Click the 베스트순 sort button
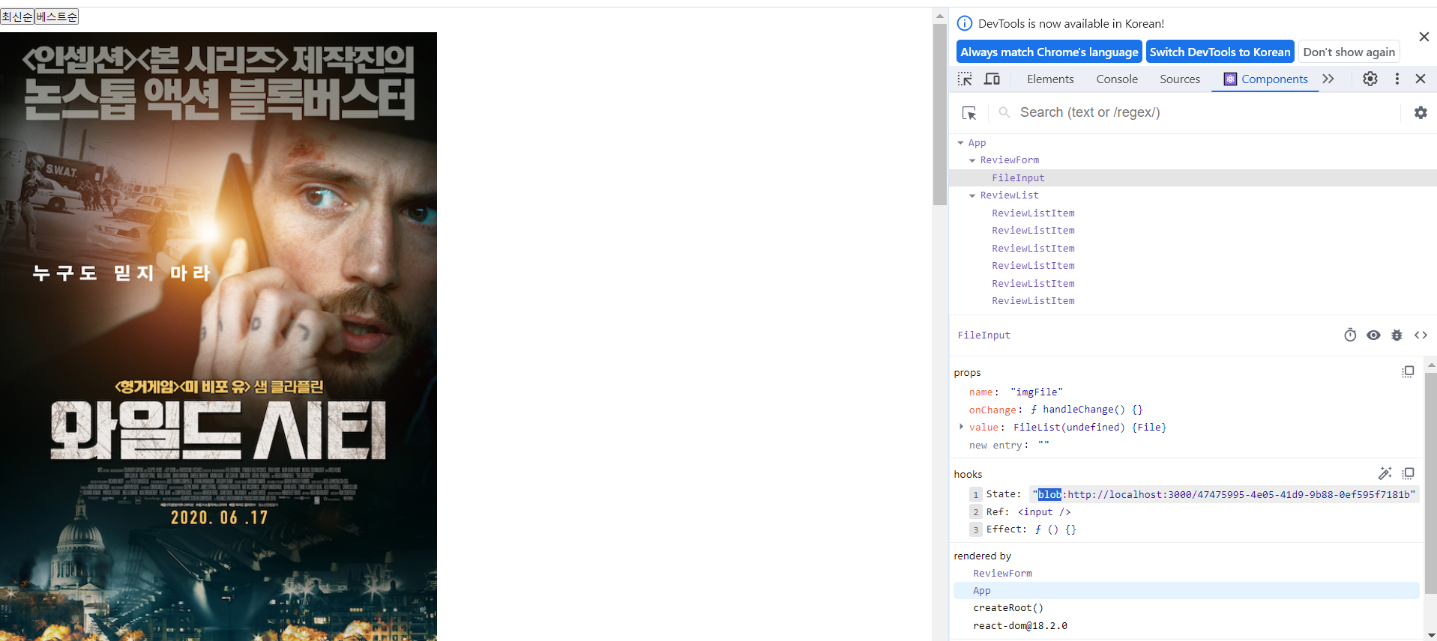The height and width of the screenshot is (641, 1437). (57, 16)
